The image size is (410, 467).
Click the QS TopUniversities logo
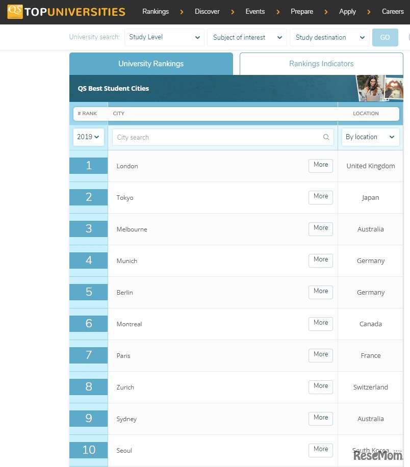coord(66,12)
